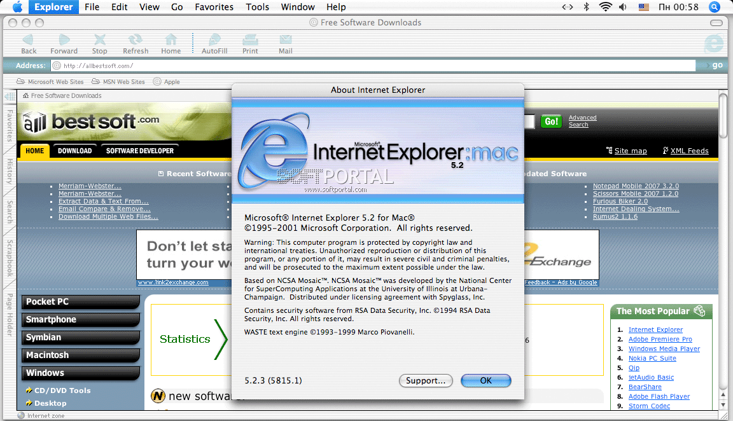Open the File menu
This screenshot has height=421, width=733.
coord(92,7)
